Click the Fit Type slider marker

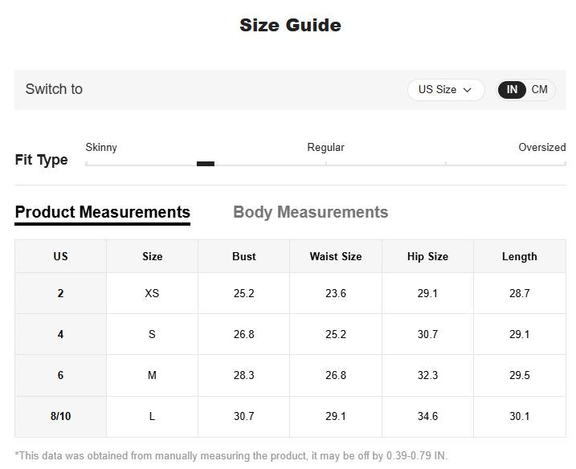pos(206,164)
